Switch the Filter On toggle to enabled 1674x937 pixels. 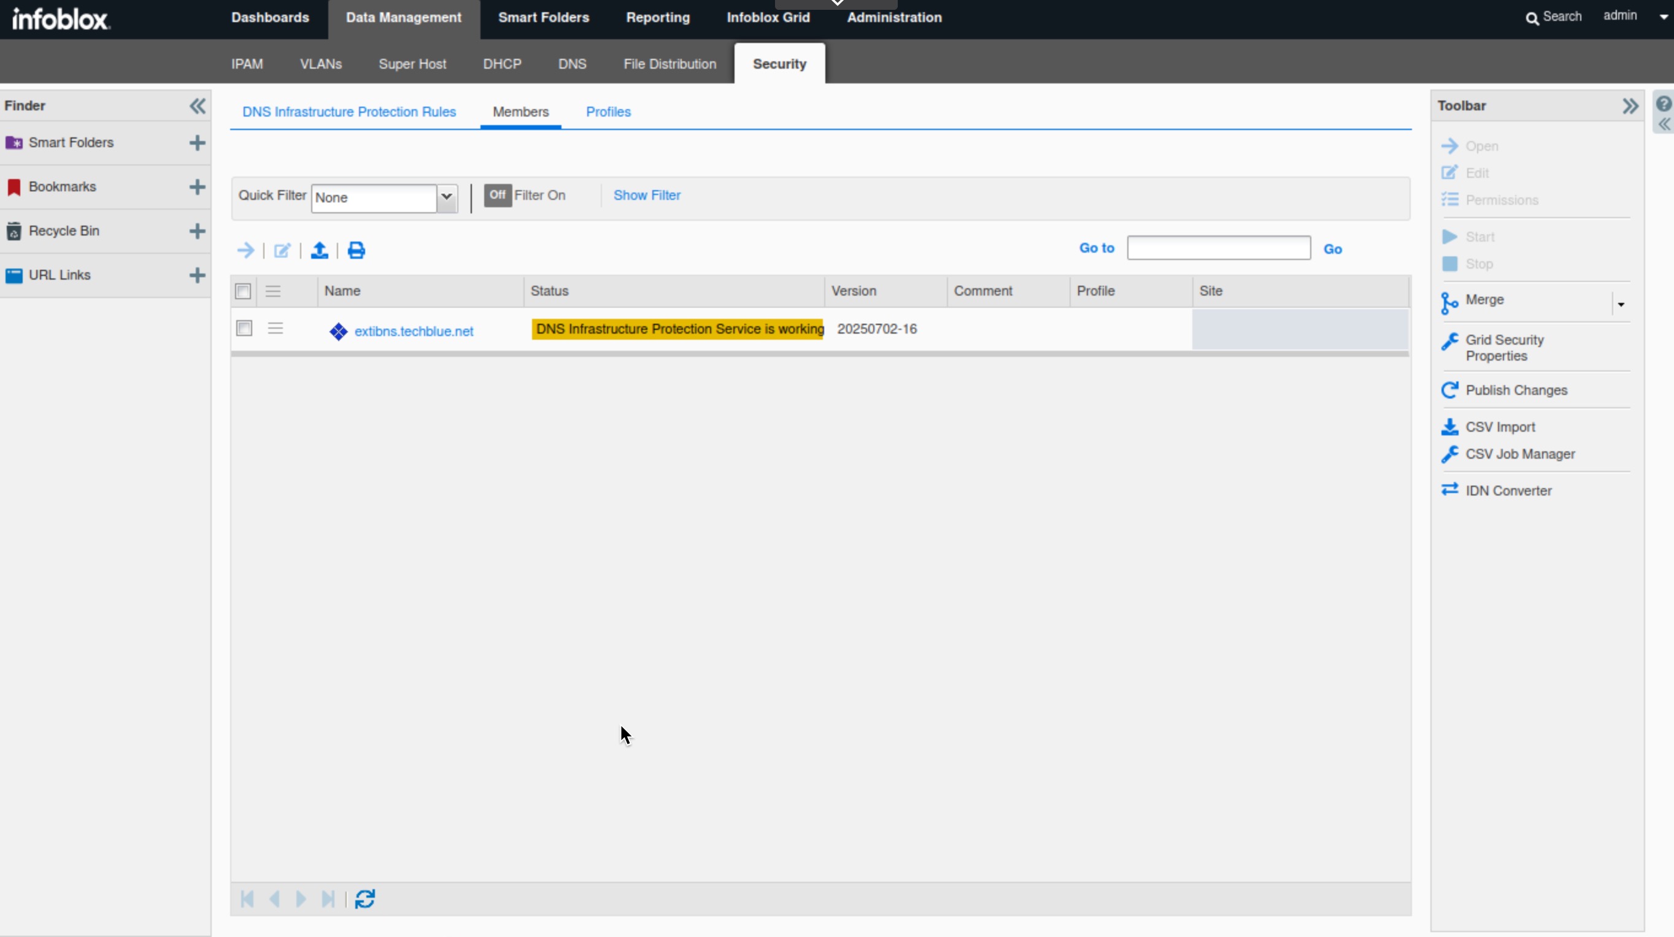coord(498,196)
